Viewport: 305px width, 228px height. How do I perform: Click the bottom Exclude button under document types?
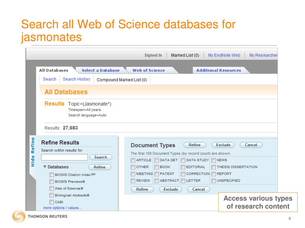171,189
